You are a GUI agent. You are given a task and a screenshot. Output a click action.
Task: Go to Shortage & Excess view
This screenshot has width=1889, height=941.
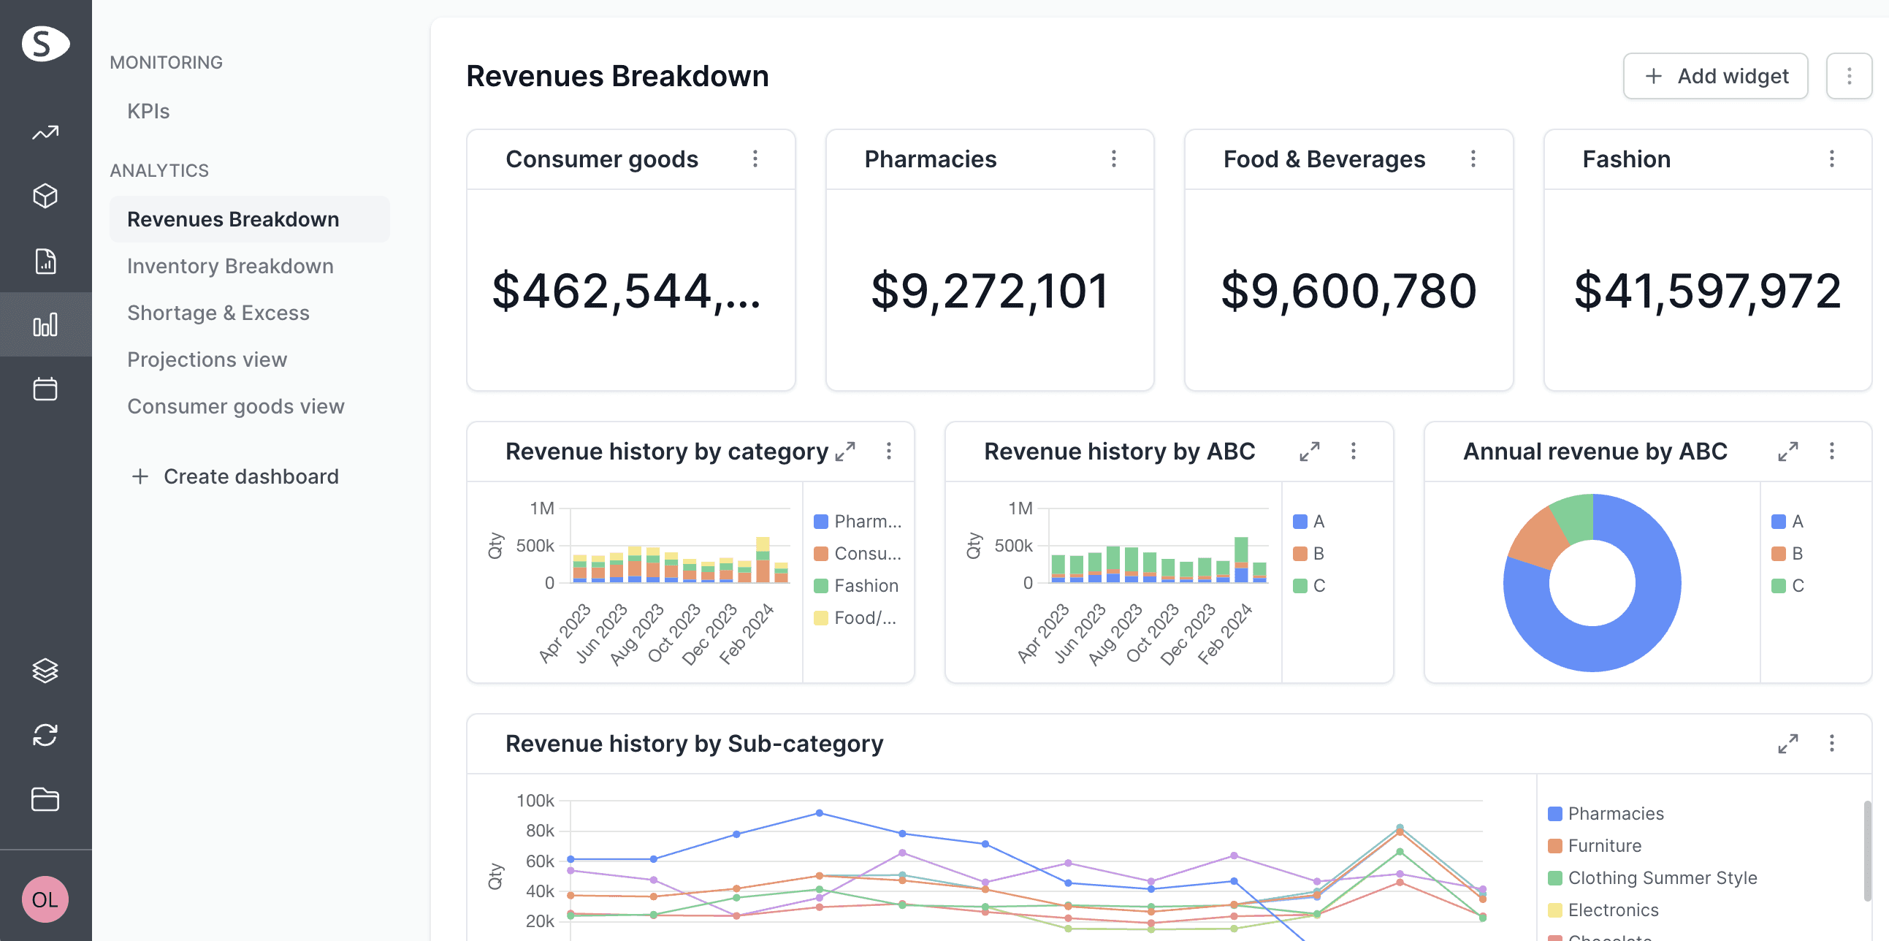tap(218, 313)
